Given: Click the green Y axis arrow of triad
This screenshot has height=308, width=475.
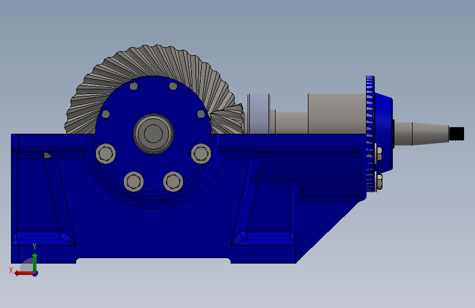Looking at the screenshot, I should (x=35, y=262).
